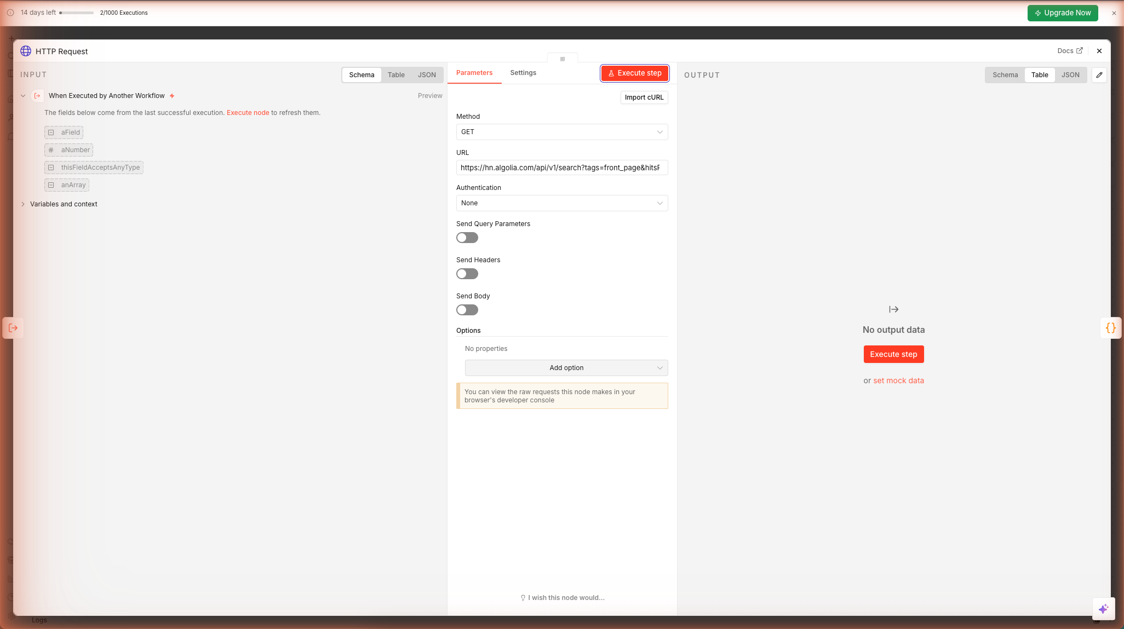Switch to the Settings tab

point(523,73)
